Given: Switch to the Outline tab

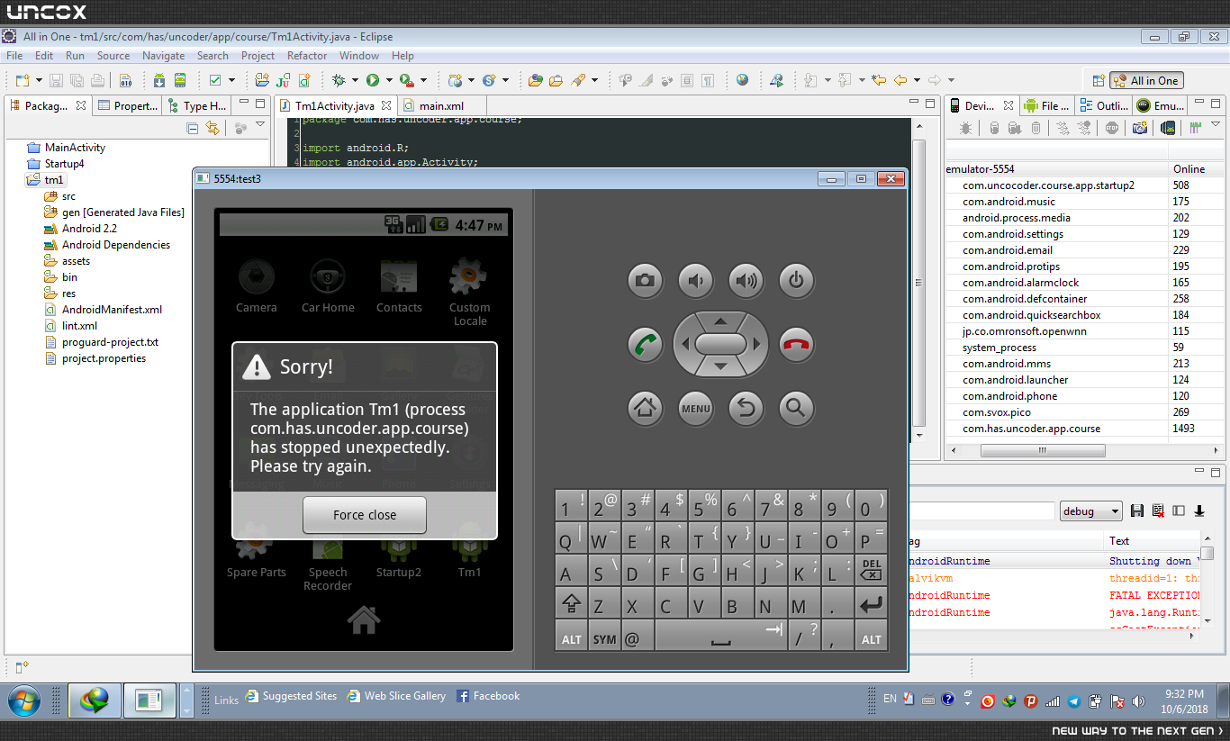Looking at the screenshot, I should click(1105, 105).
